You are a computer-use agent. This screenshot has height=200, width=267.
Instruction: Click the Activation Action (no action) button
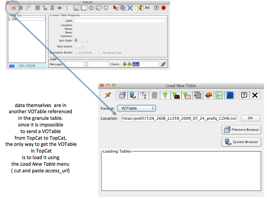pyautogui.click(x=85, y=53)
